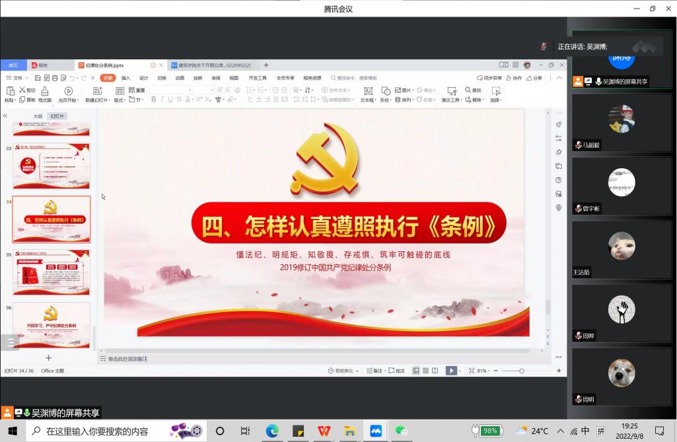Open the 81% zoom level dropdown
Viewport: 677px width, 442px height.
[x=482, y=371]
